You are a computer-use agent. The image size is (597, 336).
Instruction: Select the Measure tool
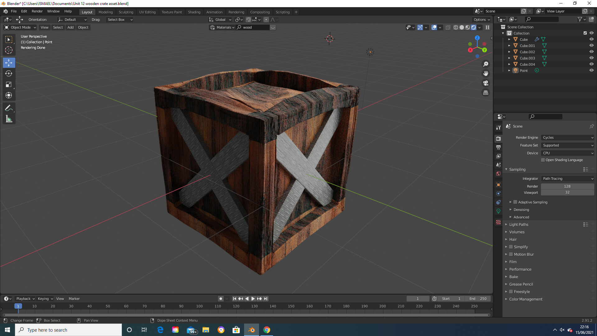point(9,119)
